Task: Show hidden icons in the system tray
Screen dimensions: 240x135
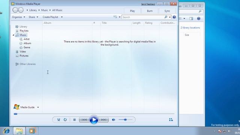Action: pos(214,131)
